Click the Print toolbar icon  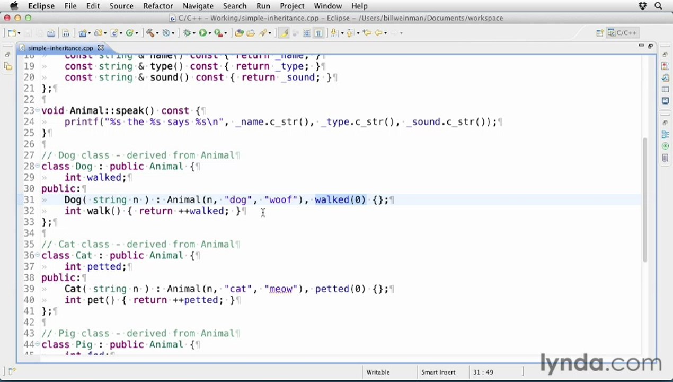pos(51,33)
